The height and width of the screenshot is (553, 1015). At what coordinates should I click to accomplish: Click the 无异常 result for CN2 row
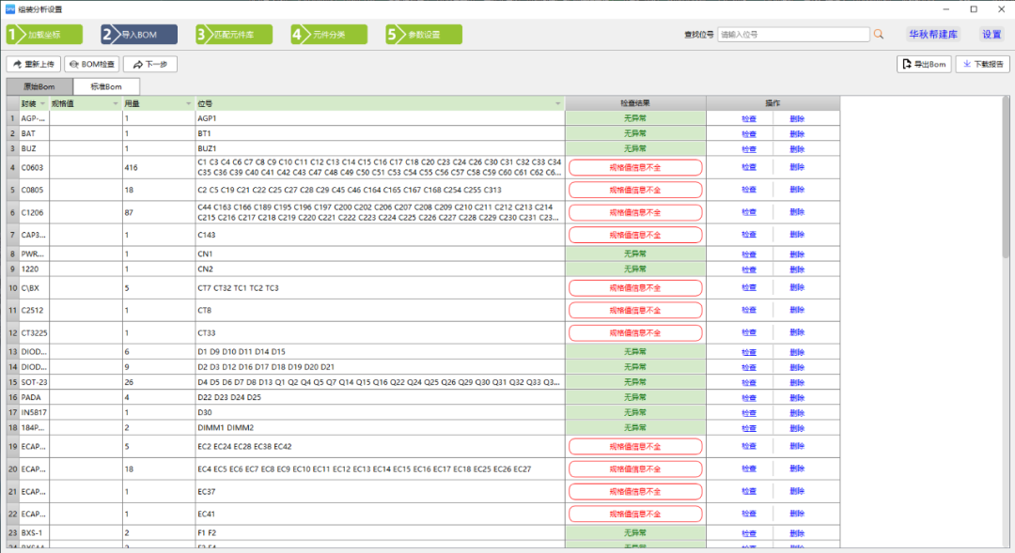click(x=635, y=269)
